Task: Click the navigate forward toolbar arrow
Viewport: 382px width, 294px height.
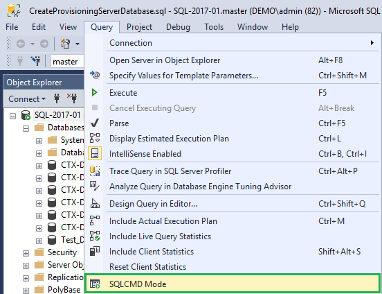Action: 44,44
